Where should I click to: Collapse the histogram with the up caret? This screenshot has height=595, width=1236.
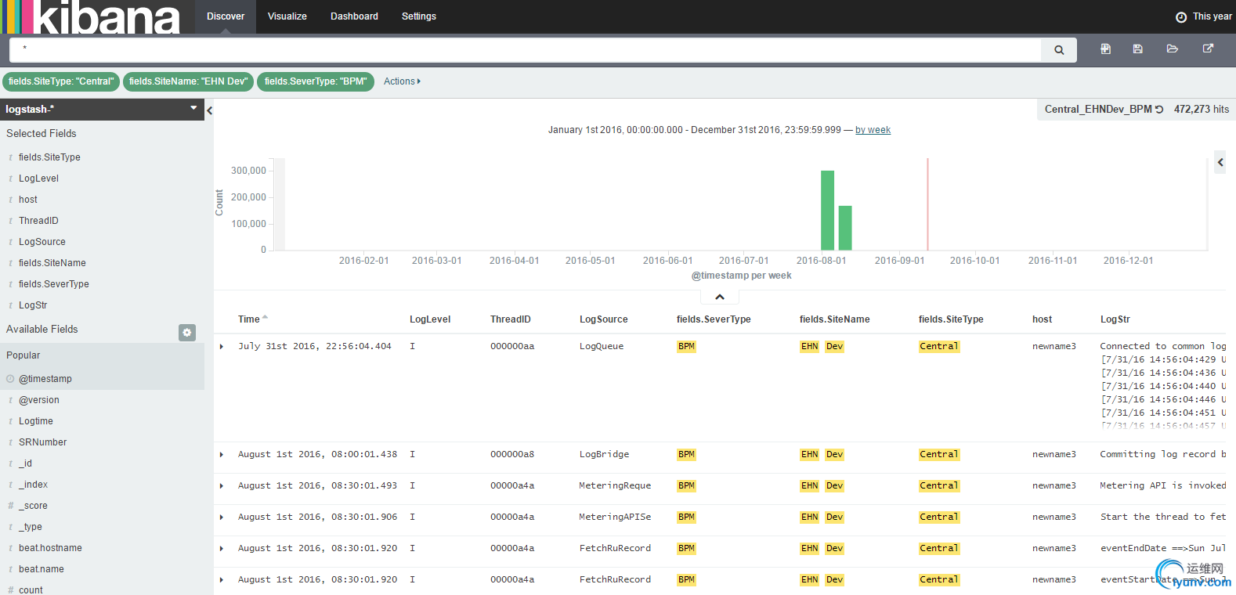click(720, 297)
